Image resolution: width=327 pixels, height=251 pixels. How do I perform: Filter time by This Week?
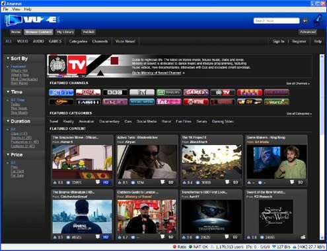[19, 109]
